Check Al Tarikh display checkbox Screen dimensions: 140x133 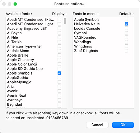click(59, 42)
